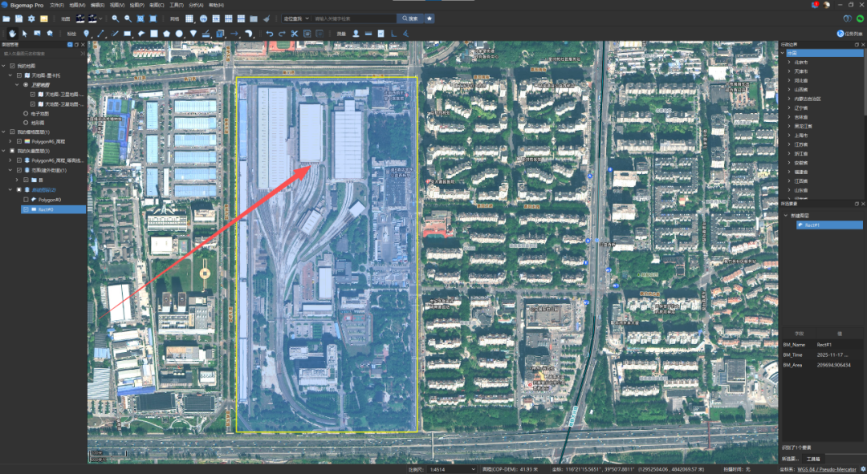Click the keyword search input field
867x474 pixels.
[354, 18]
